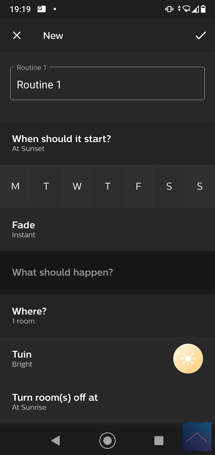
Task: Tap the recent apps square button
Action: point(159,441)
